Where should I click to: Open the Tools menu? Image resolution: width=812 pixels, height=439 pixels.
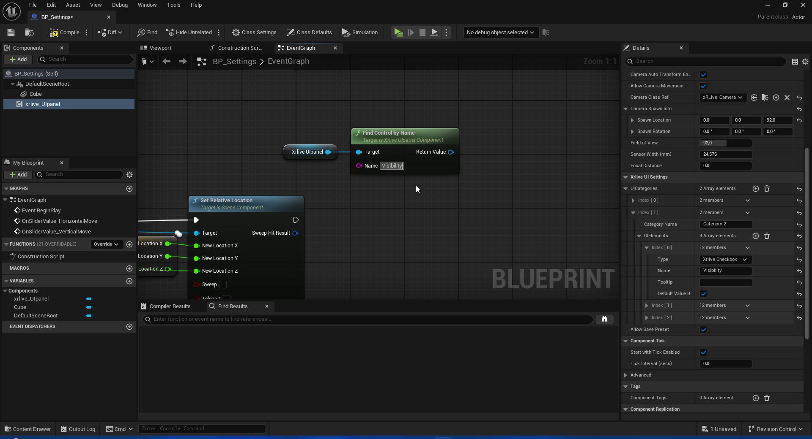coord(173,5)
